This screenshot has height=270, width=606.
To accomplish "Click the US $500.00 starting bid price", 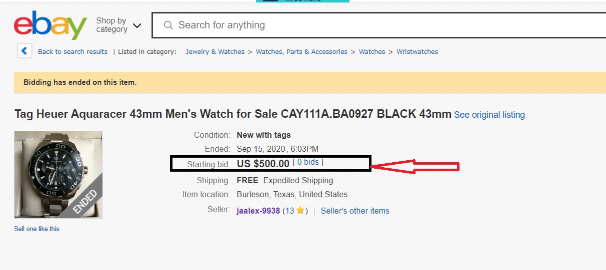I will (x=263, y=163).
